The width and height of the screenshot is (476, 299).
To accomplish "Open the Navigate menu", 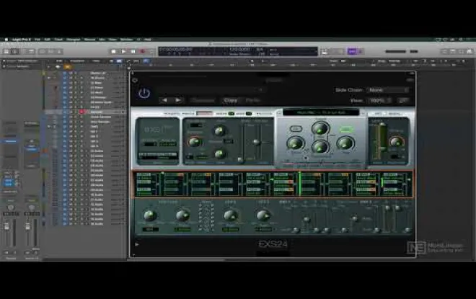I will pyautogui.click(x=73, y=40).
